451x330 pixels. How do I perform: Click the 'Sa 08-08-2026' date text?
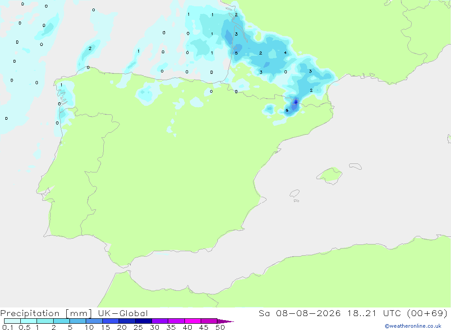pyautogui.click(x=300, y=313)
